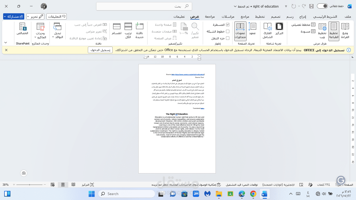Open the Zoom dialog (تكبير/تصغير)
Image resolution: width=356 pixels, height=200 pixels.
[195, 31]
